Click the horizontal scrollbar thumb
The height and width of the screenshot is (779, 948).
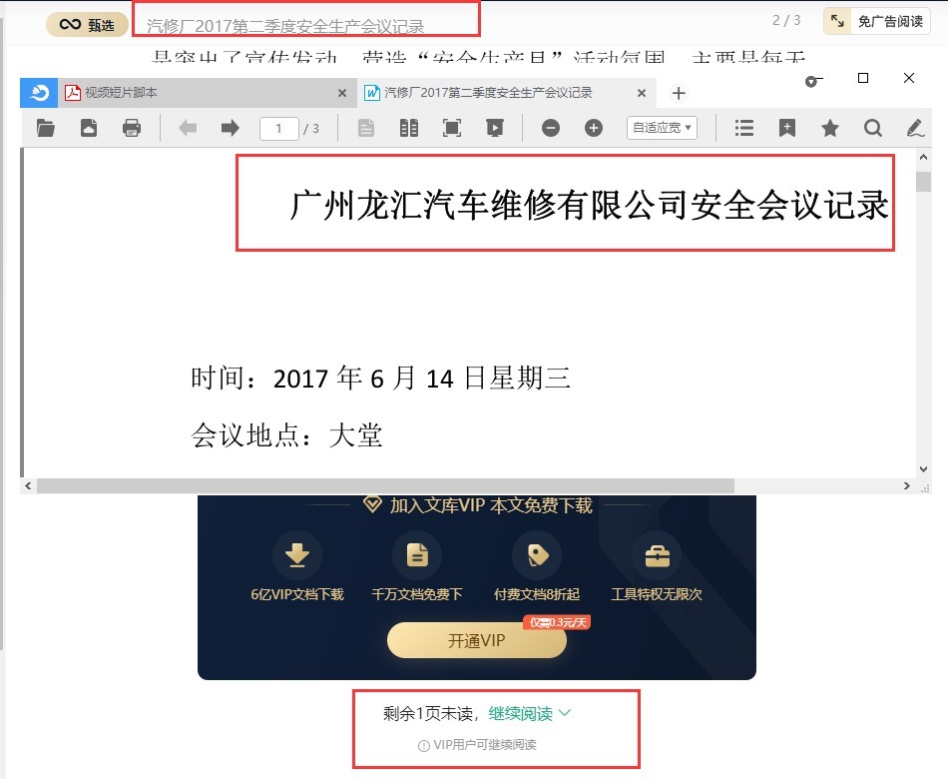pyautogui.click(x=385, y=485)
